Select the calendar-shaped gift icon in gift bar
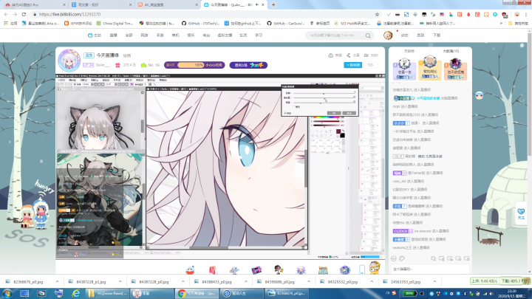The width and height of the screenshot is (532, 299). pyautogui.click(x=323, y=270)
